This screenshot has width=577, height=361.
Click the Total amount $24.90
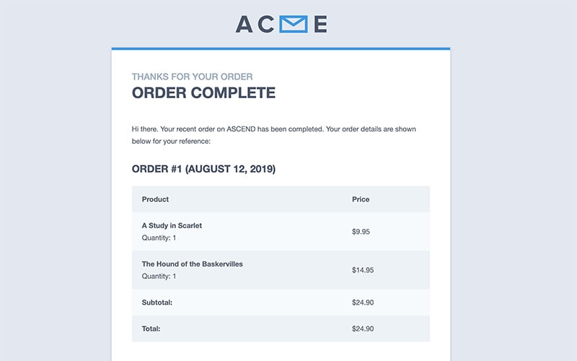[x=363, y=329]
